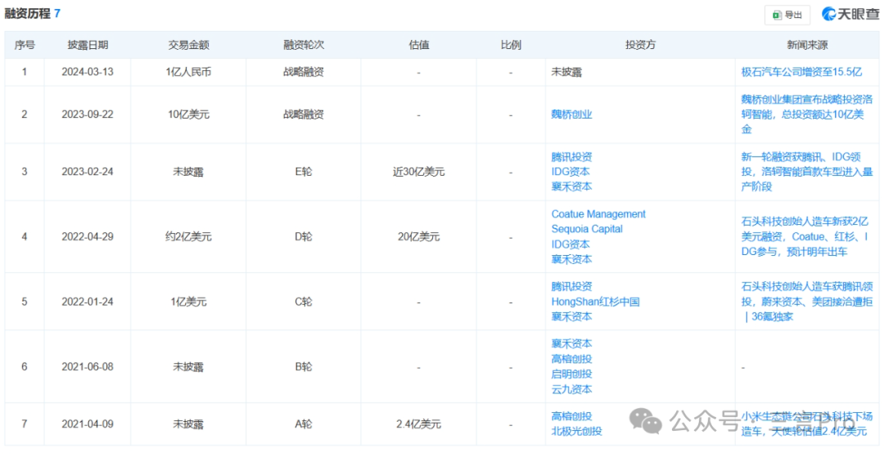Viewport: 884px width, 457px height.
Task: Click the C轮 round cell
Action: (304, 302)
